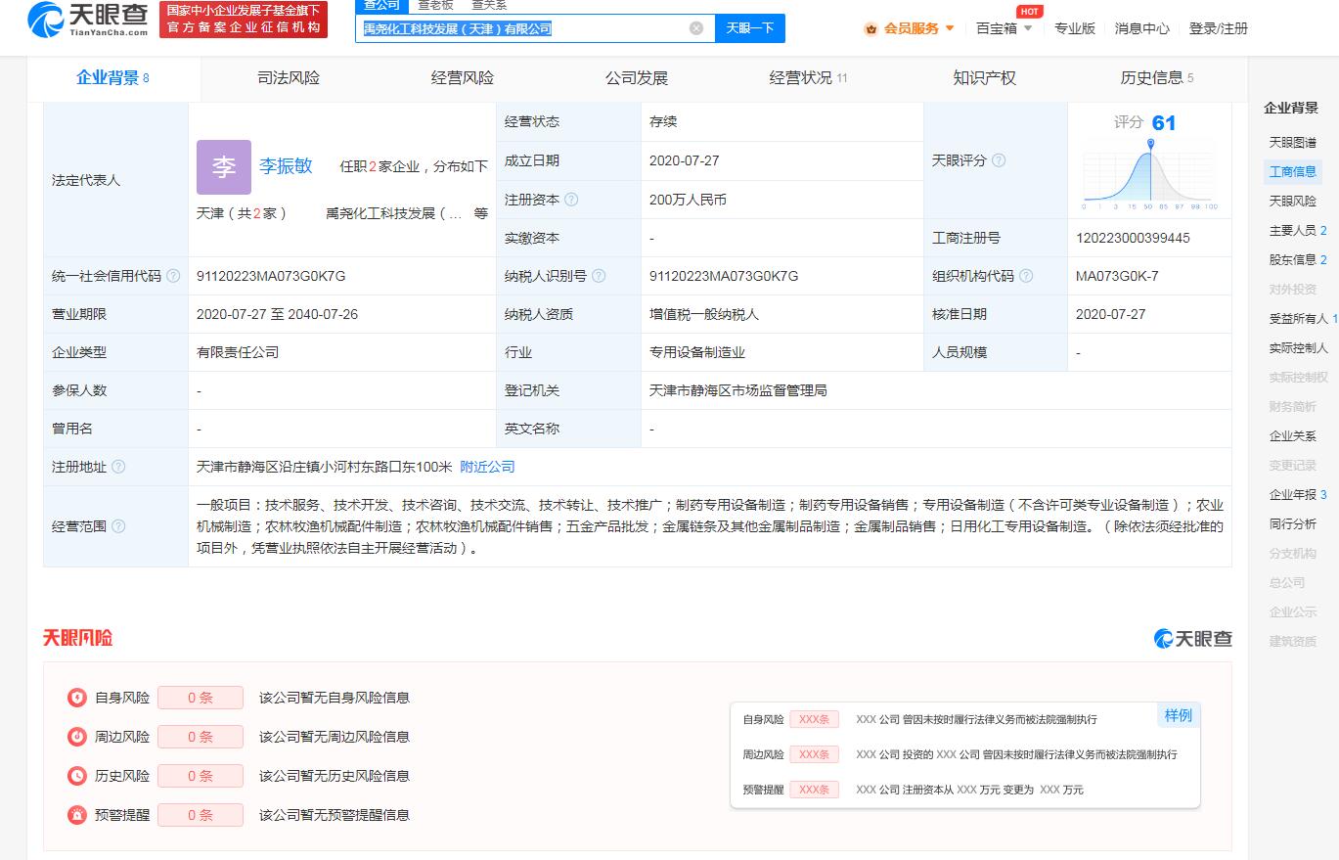Select the 经营风险 tab
The height and width of the screenshot is (860, 1339).
(x=463, y=78)
